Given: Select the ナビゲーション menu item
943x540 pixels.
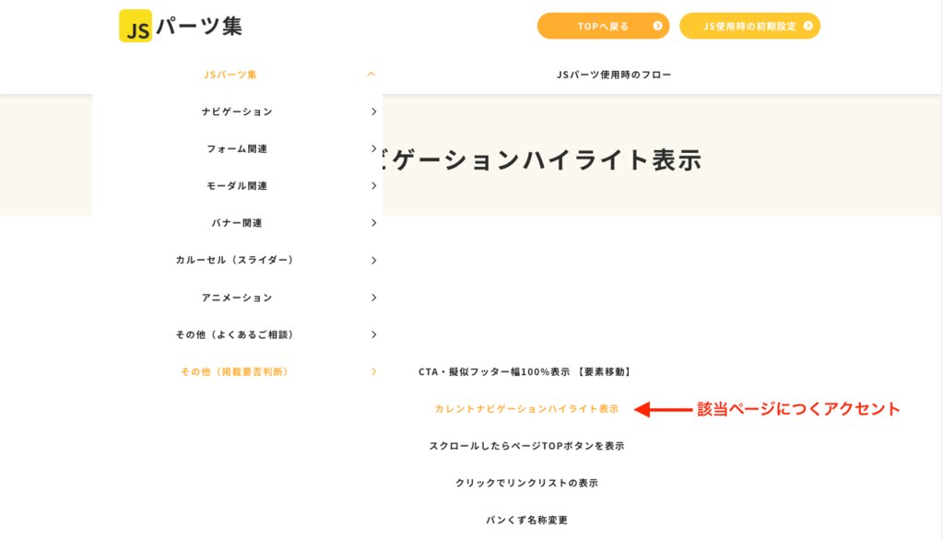Looking at the screenshot, I should click(x=237, y=112).
